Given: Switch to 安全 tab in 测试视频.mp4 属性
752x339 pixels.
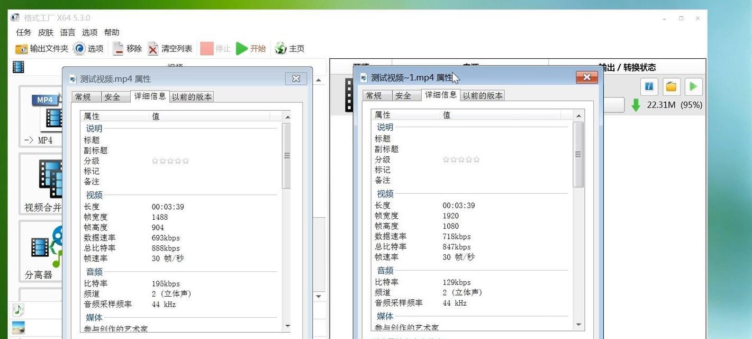Looking at the screenshot, I should pyautogui.click(x=116, y=97).
